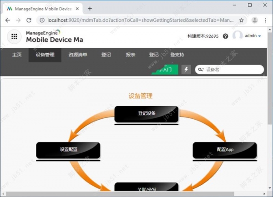Image resolution: width=273 pixels, height=197 pixels.
Task: Click the scroll down arrow
Action: click(270, 188)
